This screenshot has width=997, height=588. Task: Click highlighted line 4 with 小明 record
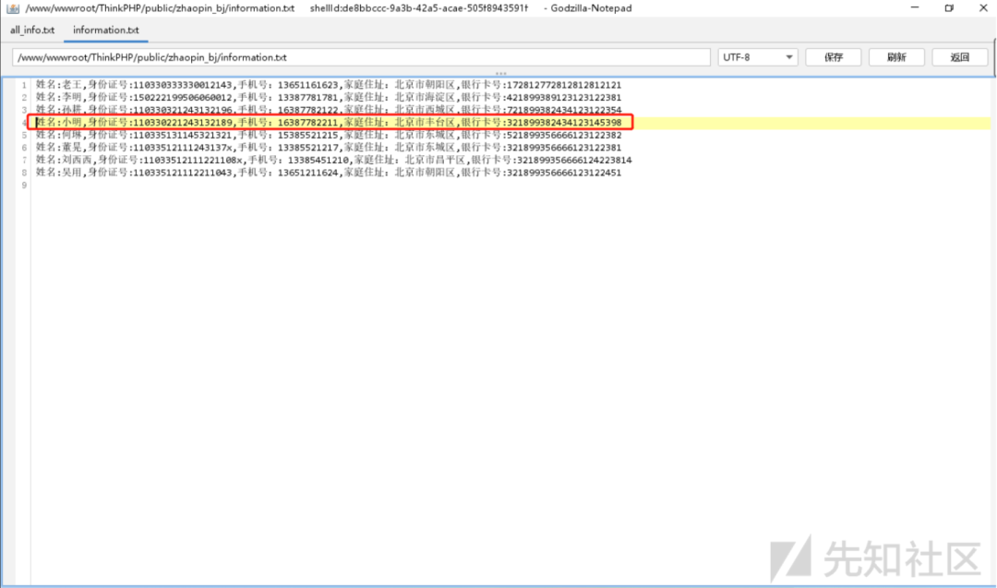click(x=328, y=122)
